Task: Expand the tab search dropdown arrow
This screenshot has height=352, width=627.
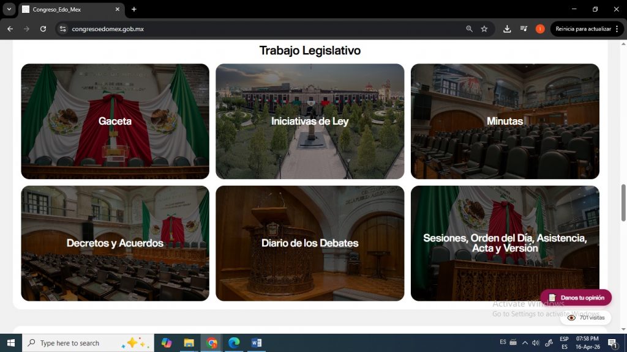Action: click(9, 9)
